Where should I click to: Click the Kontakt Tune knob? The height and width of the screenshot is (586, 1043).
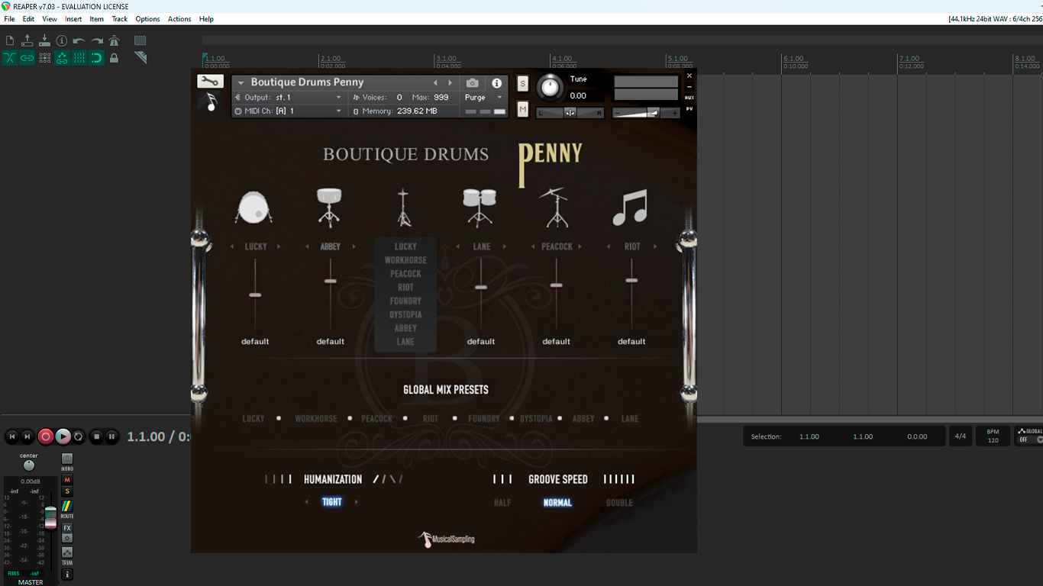pos(550,87)
